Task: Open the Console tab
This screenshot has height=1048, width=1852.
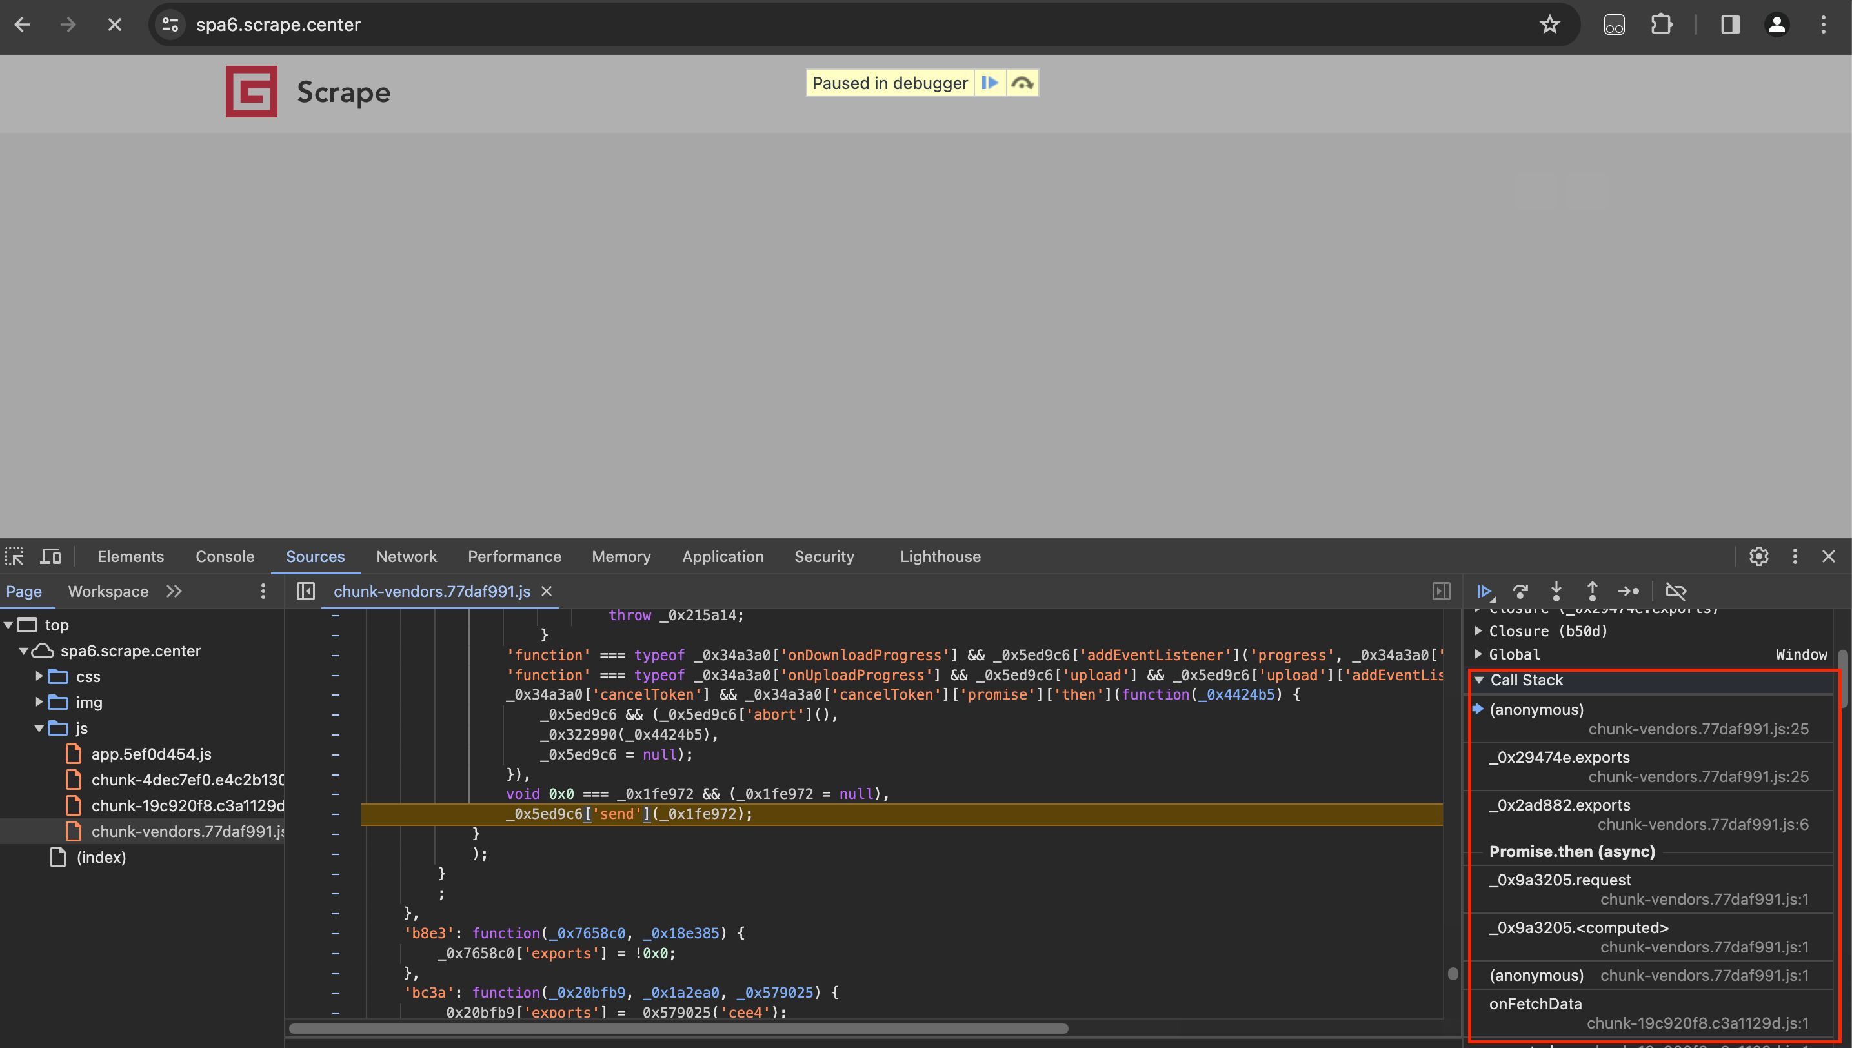Action: pos(225,556)
